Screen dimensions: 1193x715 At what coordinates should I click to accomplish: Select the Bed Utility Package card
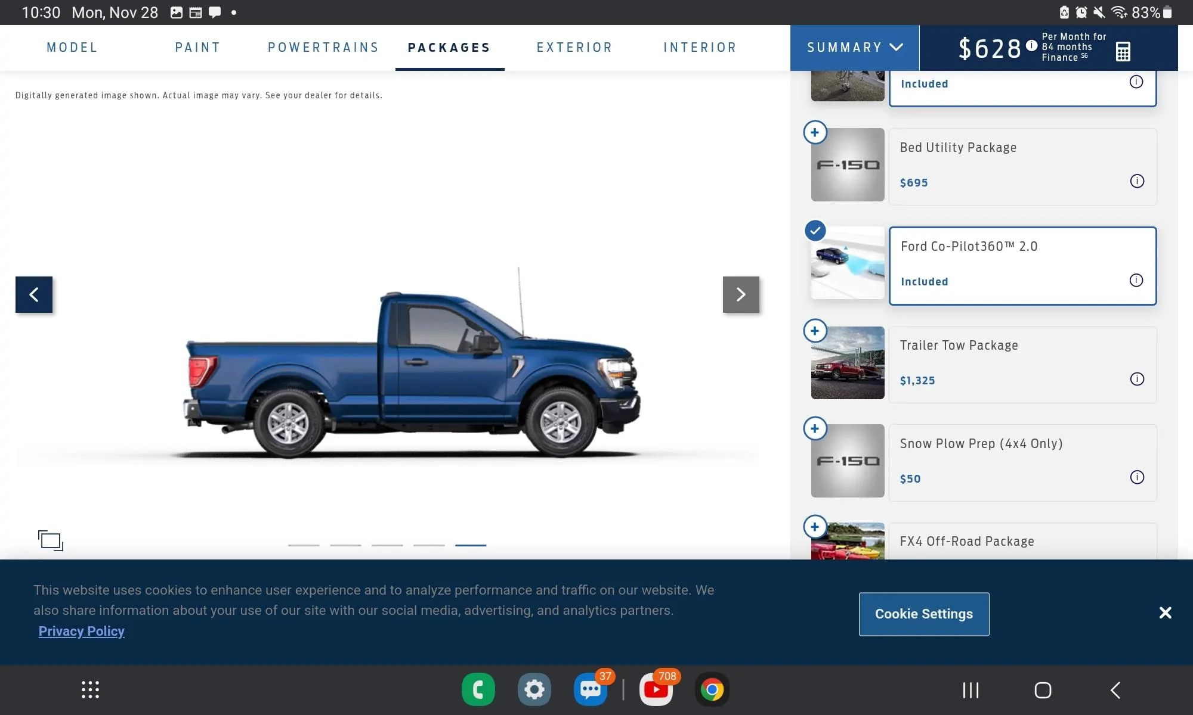coord(1022,167)
